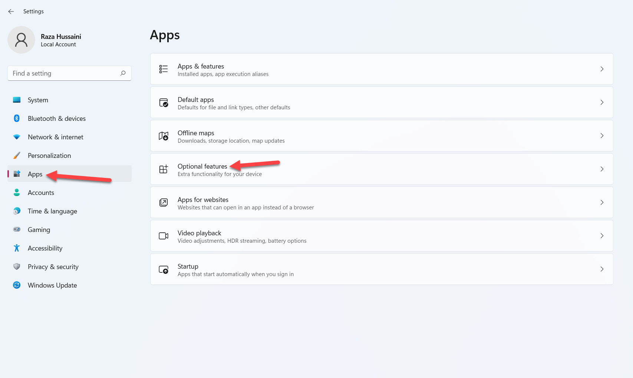Click the search magnifier icon
This screenshot has height=378, width=633.
click(123, 73)
